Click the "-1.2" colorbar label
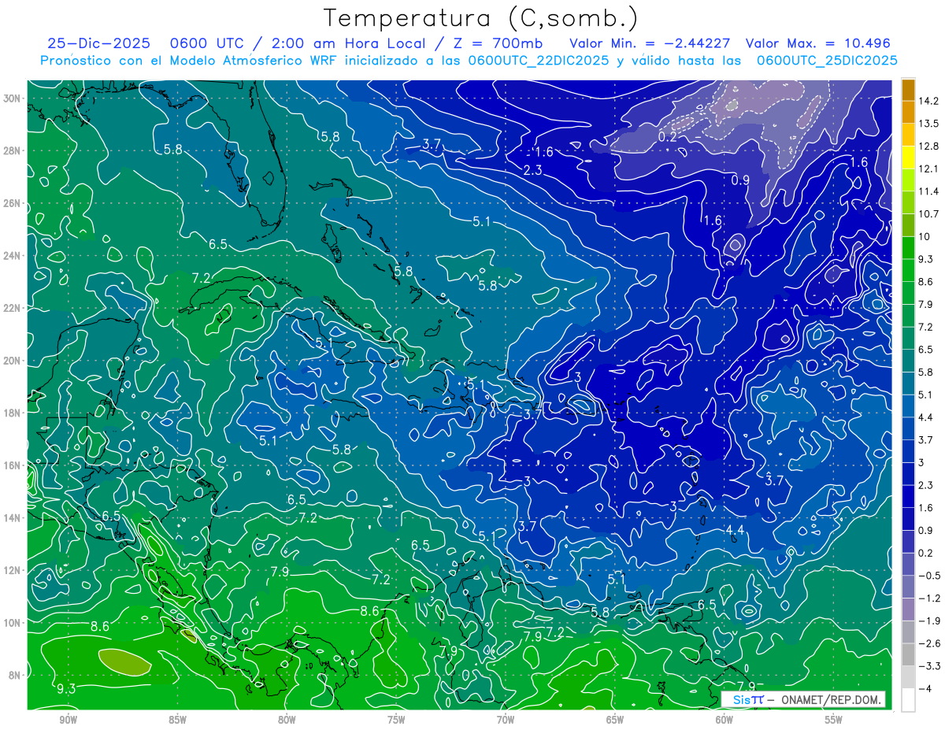 pos(930,598)
